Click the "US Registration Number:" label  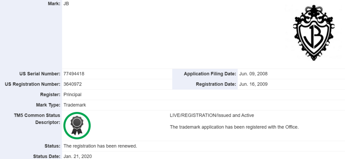(x=33, y=84)
